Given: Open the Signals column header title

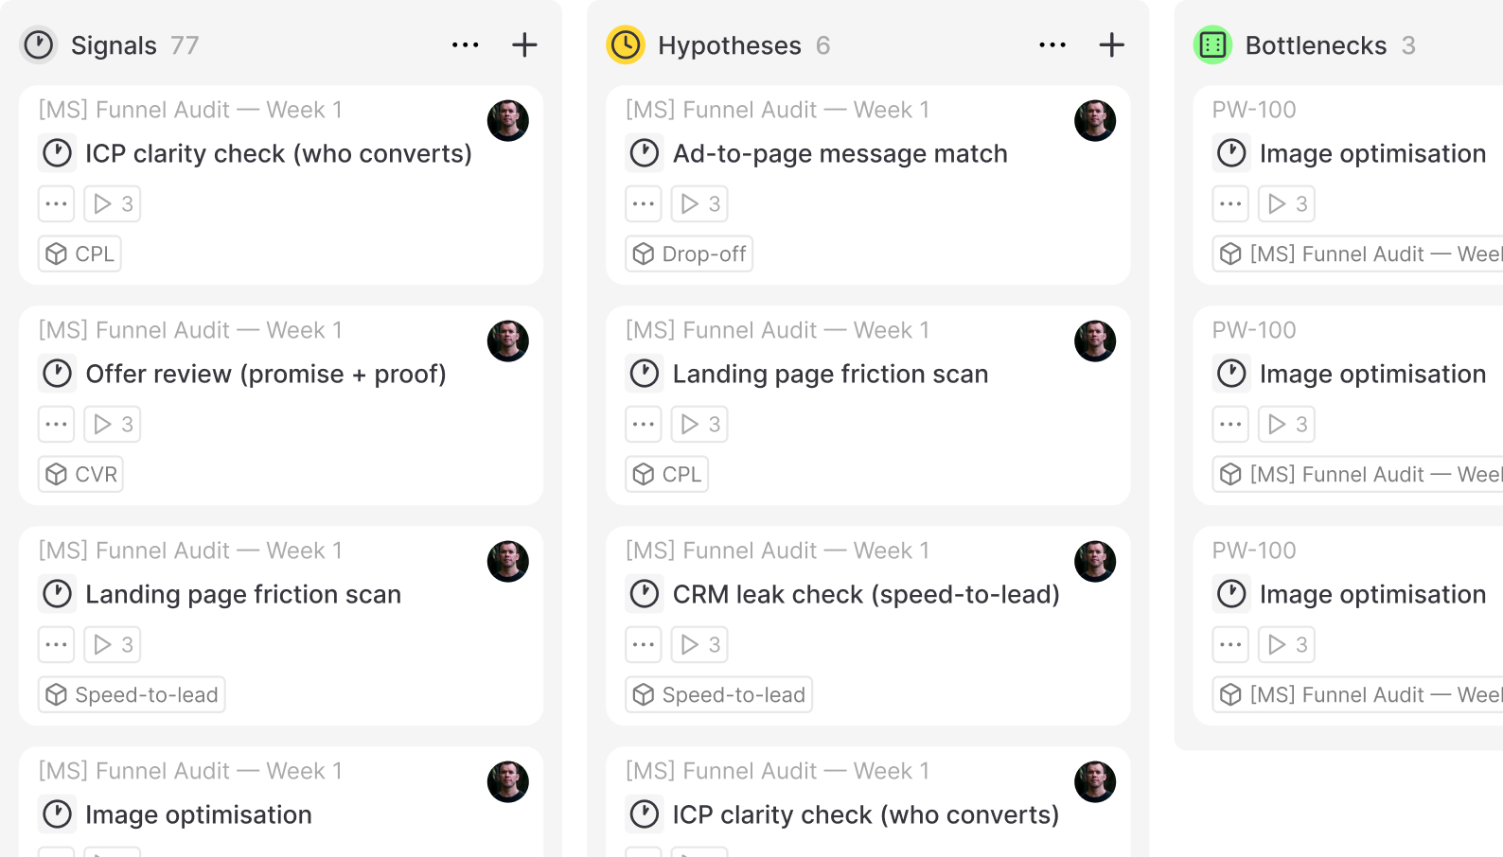Looking at the screenshot, I should (x=114, y=45).
